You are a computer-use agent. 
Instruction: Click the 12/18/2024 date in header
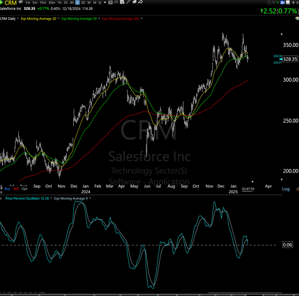click(x=71, y=8)
